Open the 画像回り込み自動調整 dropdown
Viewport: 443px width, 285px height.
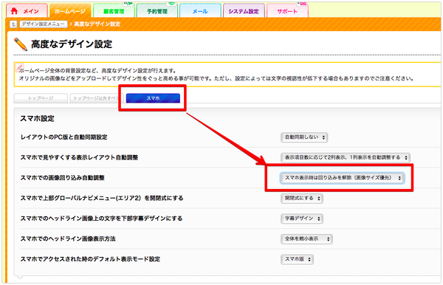342,178
